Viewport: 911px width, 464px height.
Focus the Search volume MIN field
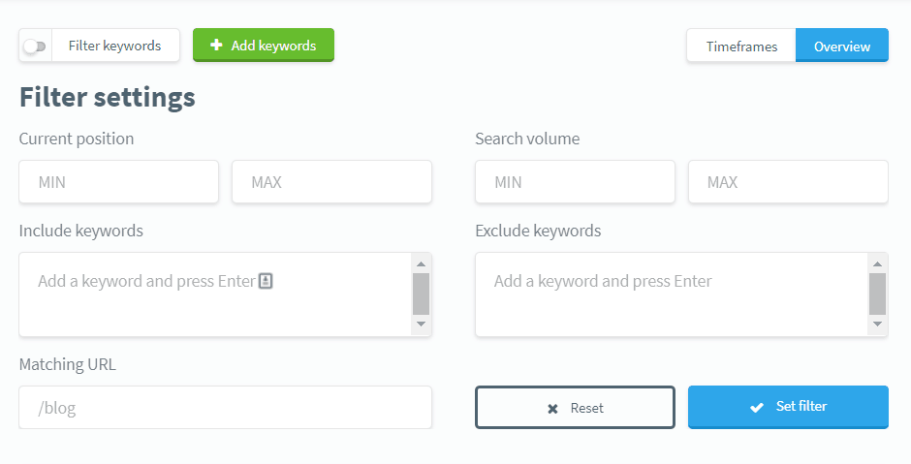click(575, 182)
